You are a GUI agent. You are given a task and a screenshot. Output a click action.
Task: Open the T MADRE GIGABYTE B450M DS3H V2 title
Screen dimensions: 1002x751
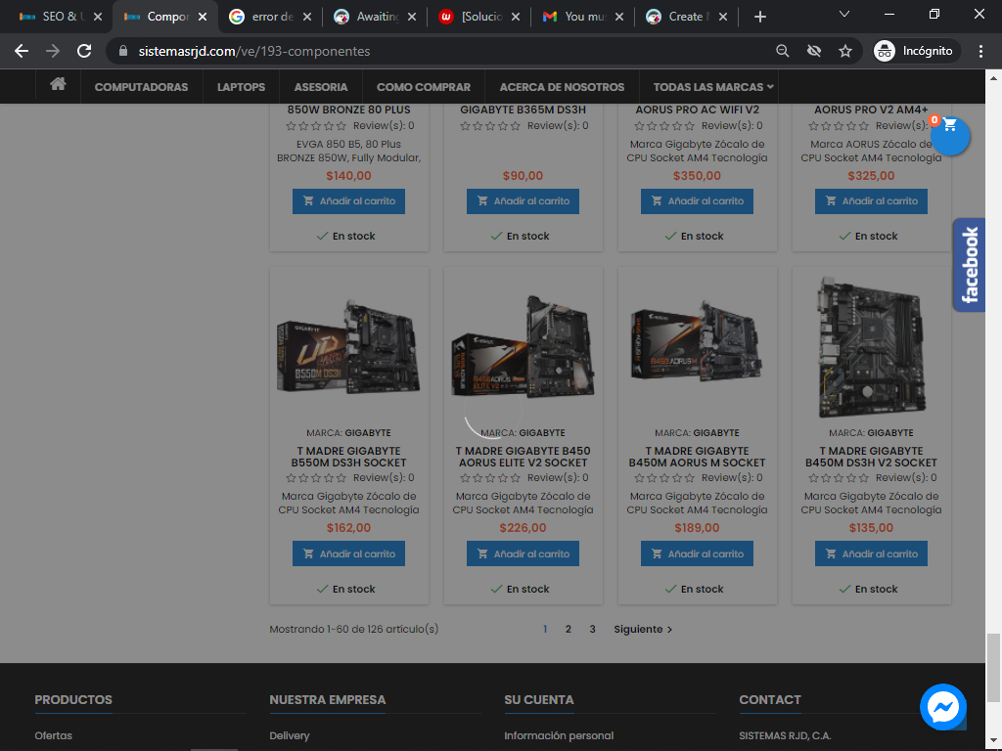[871, 457]
